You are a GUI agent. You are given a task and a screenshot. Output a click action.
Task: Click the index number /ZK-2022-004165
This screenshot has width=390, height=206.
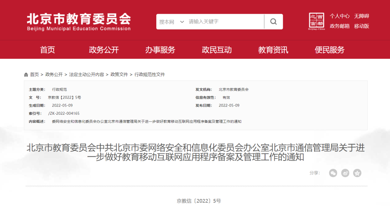64,114
